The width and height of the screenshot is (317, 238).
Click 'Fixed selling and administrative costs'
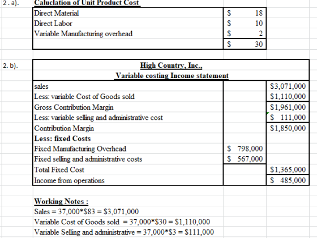pyautogui.click(x=88, y=159)
